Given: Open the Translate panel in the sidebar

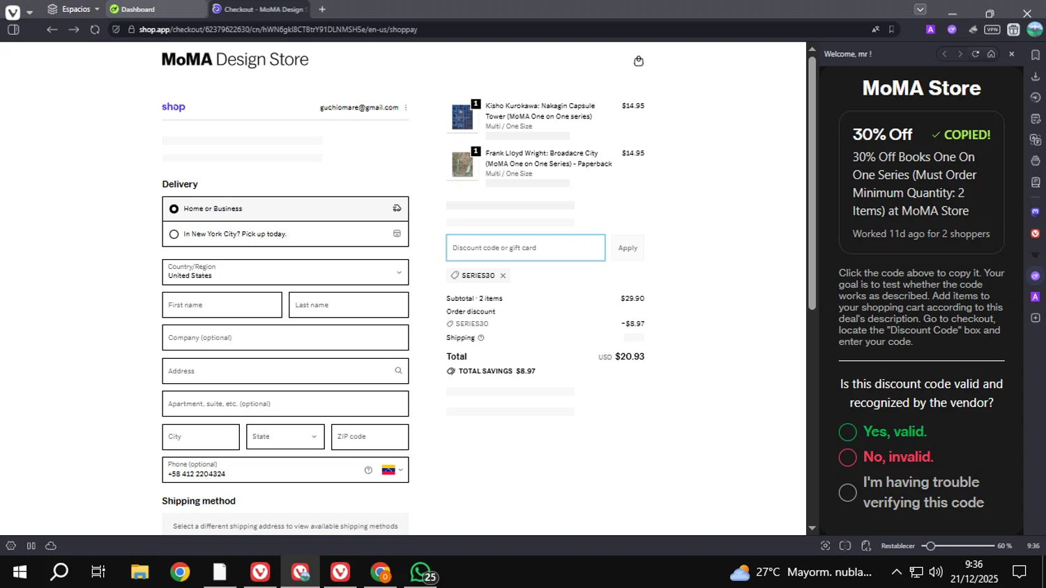Looking at the screenshot, I should click(x=1036, y=140).
